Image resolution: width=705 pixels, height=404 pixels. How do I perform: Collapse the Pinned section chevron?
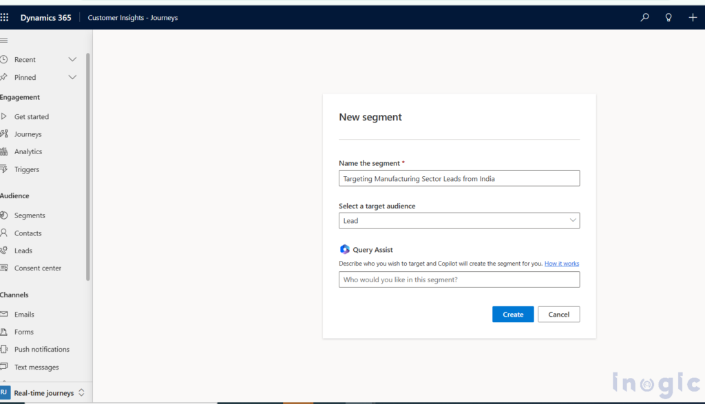(x=72, y=77)
